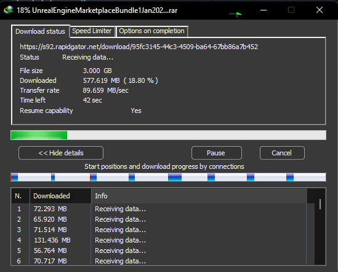Click the N. column header
Screen dimensions: 338x272
click(x=20, y=196)
